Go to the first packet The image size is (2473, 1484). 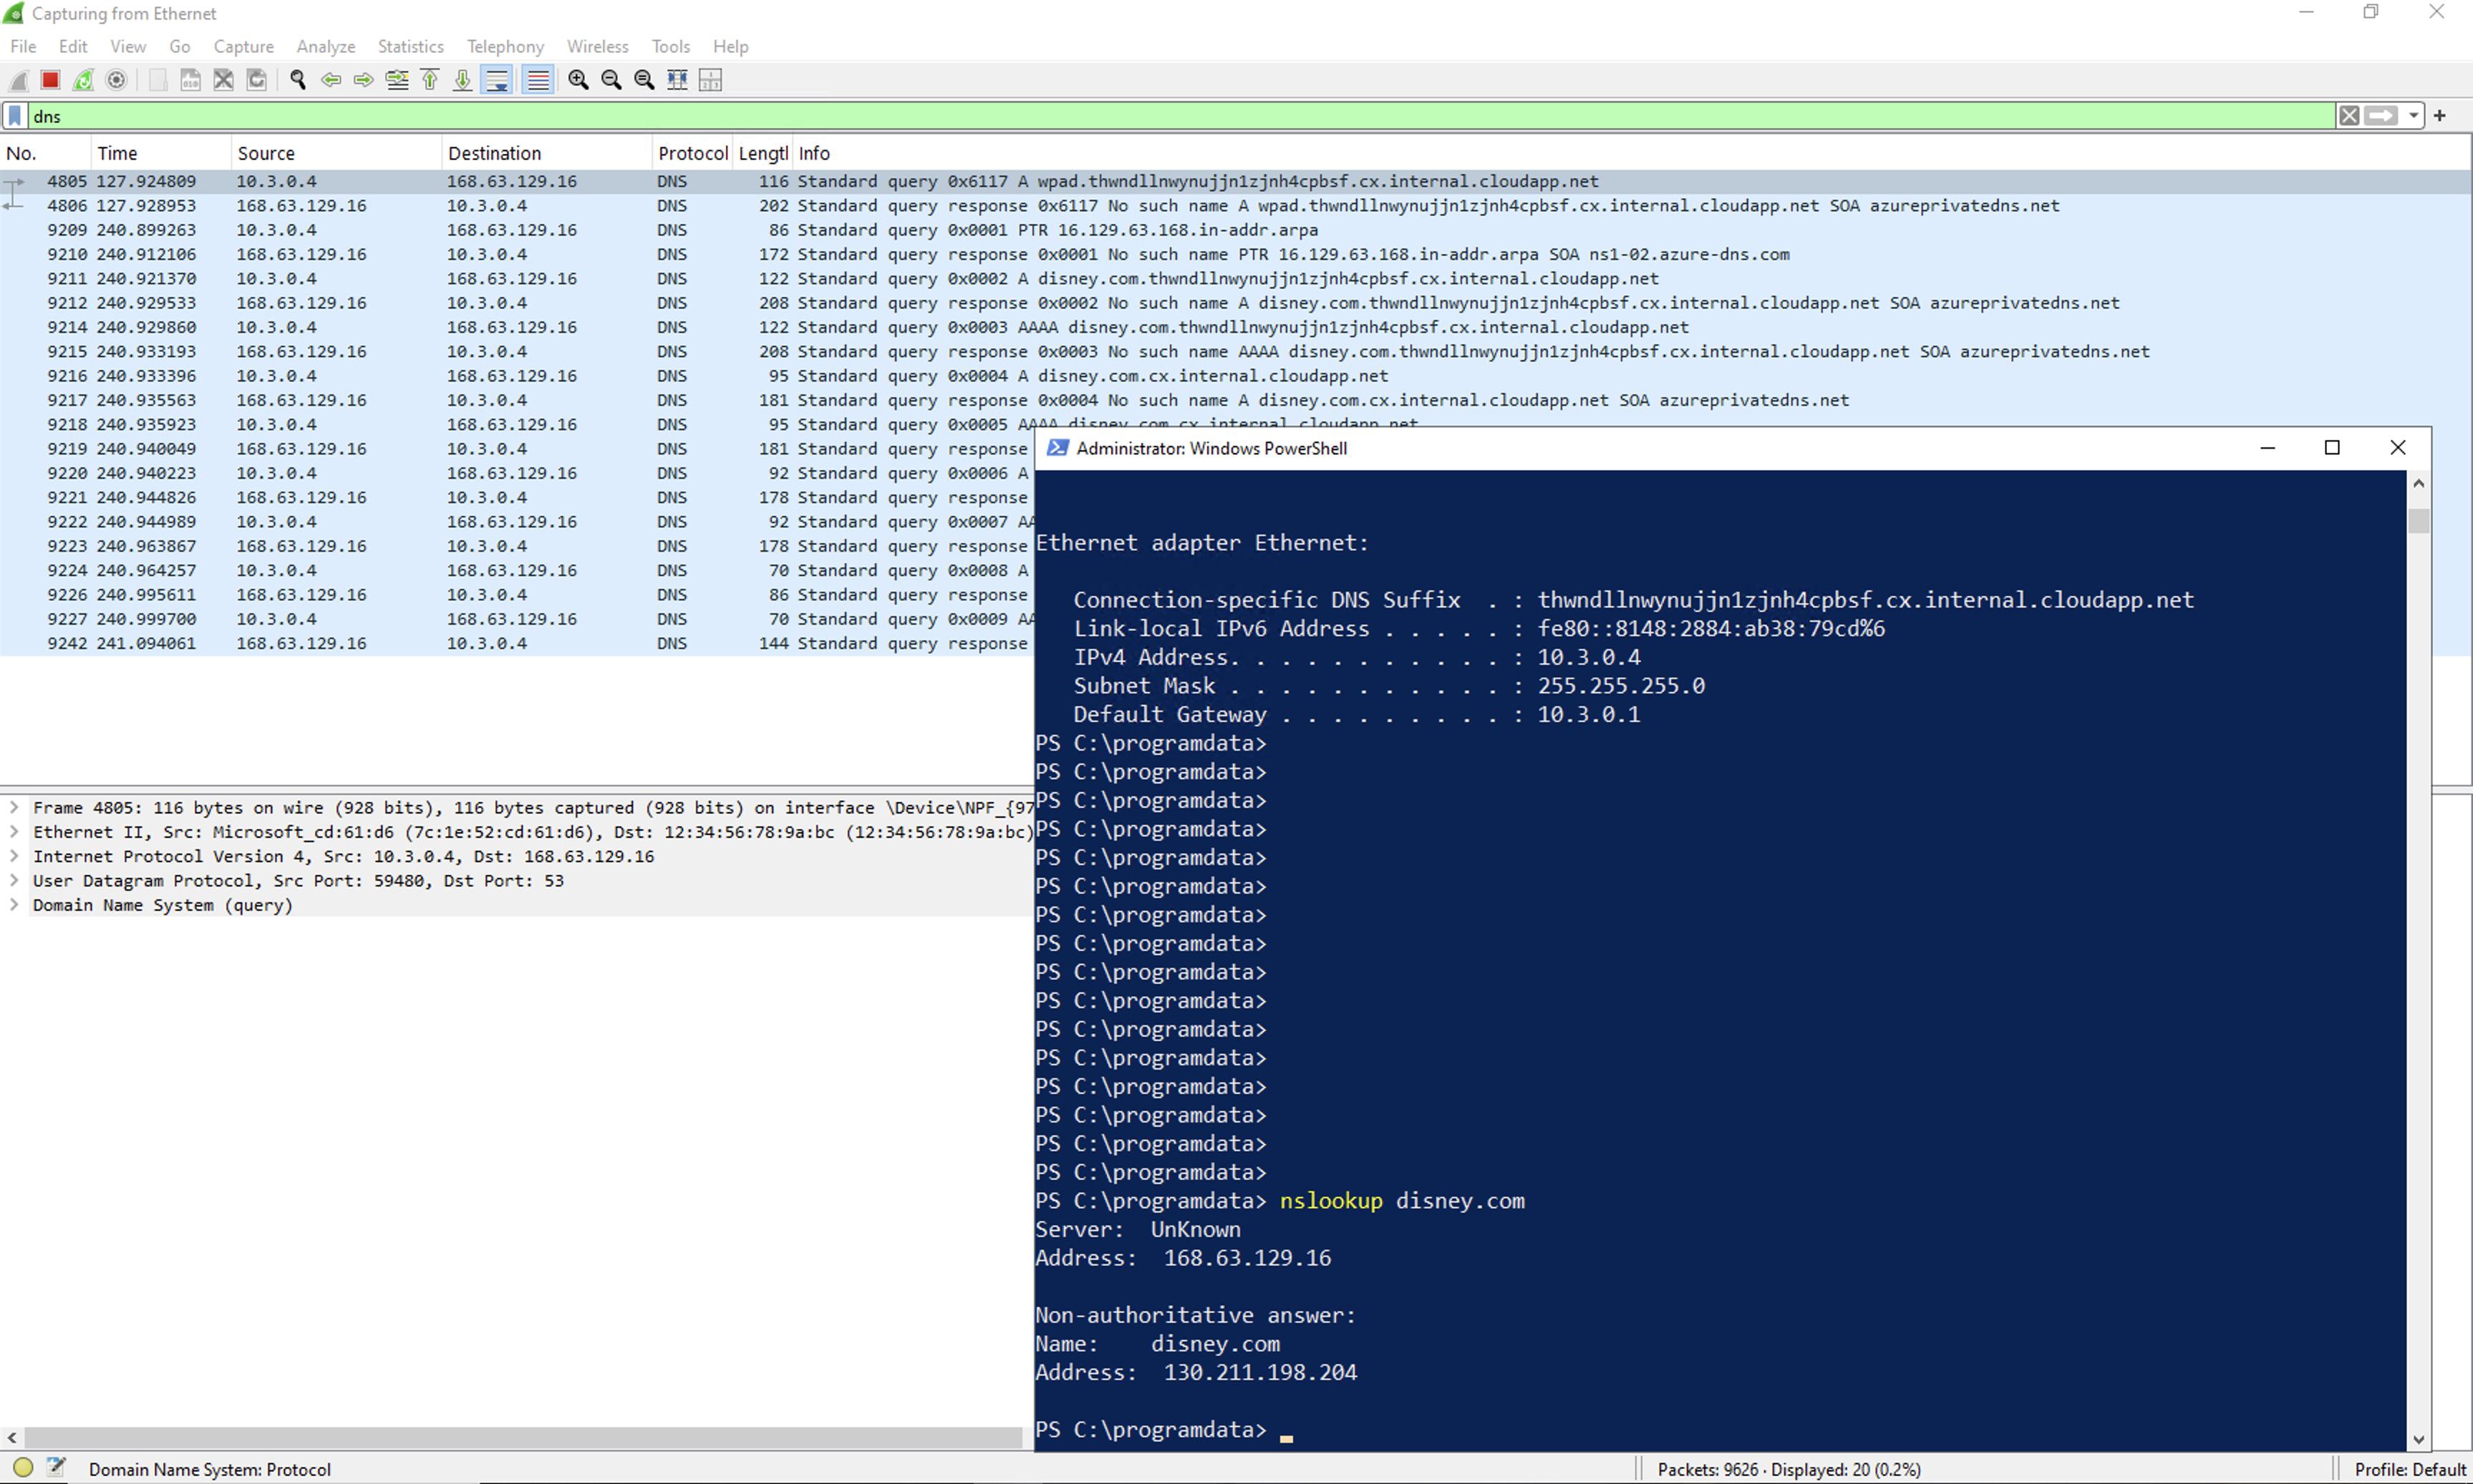tap(430, 80)
